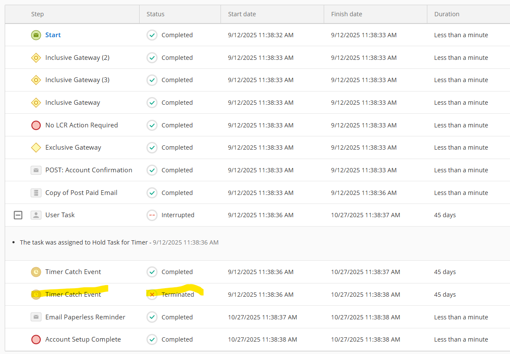Sort by the Finish date column header
This screenshot has width=510, height=354.
(346, 14)
